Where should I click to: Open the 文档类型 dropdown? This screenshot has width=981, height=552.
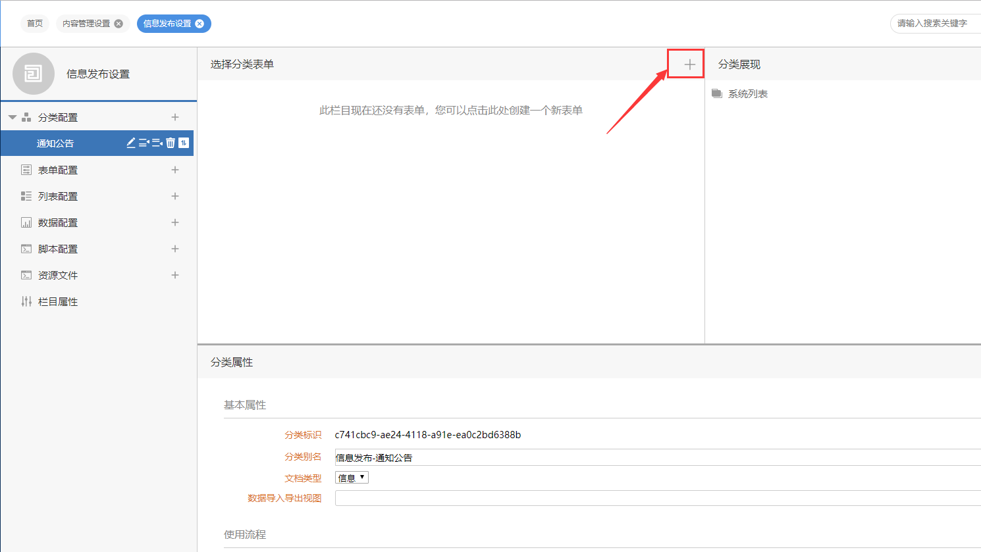coord(352,478)
